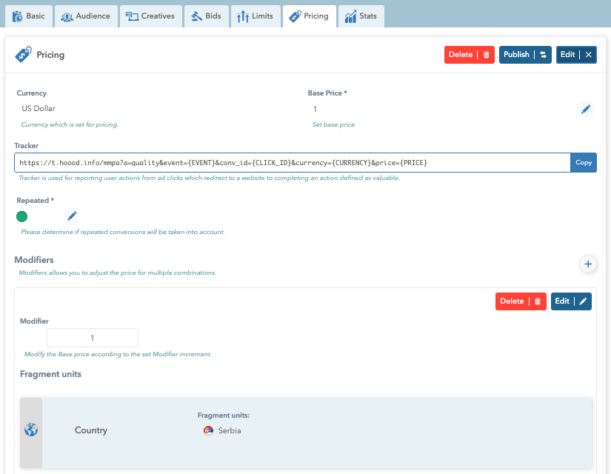Image resolution: width=611 pixels, height=474 pixels.
Task: Toggle the green Repeated status indicator
Action: [22, 216]
